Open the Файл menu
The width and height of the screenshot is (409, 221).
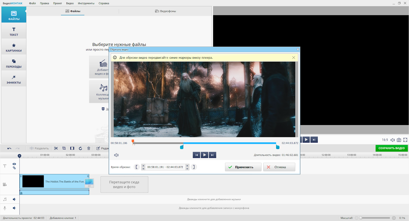[32, 3]
